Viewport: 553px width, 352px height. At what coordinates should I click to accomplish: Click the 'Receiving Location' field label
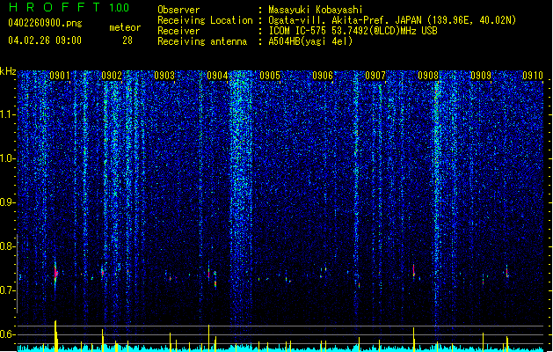[205, 20]
